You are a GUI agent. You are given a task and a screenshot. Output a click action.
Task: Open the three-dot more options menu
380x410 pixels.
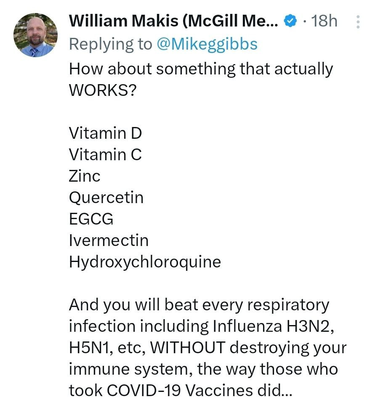(358, 22)
